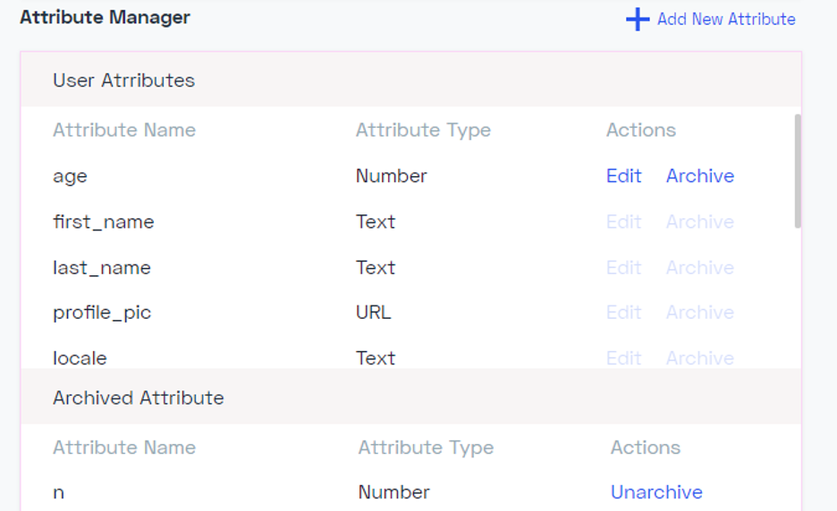This screenshot has width=837, height=511.
Task: Select the archived n attribute name
Action: coord(59,493)
